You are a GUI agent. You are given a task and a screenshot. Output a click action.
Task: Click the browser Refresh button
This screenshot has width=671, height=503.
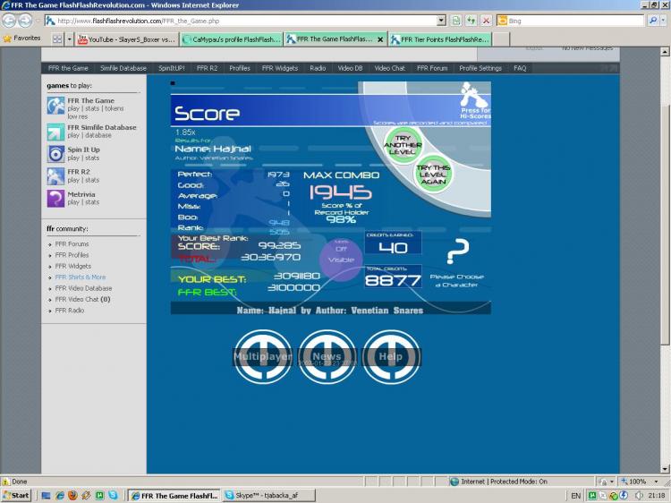tap(471, 20)
